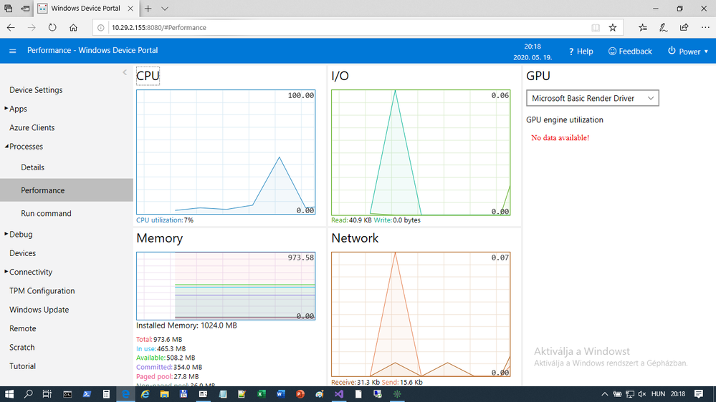The image size is (716, 402).
Task: Open the hamburger navigation menu
Action: pos(12,51)
